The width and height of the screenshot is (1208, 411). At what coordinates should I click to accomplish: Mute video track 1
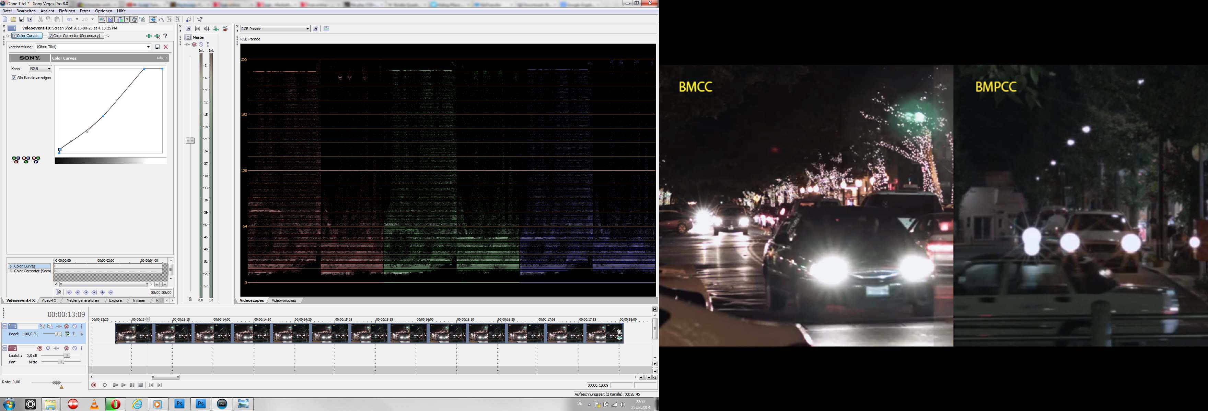pos(74,326)
